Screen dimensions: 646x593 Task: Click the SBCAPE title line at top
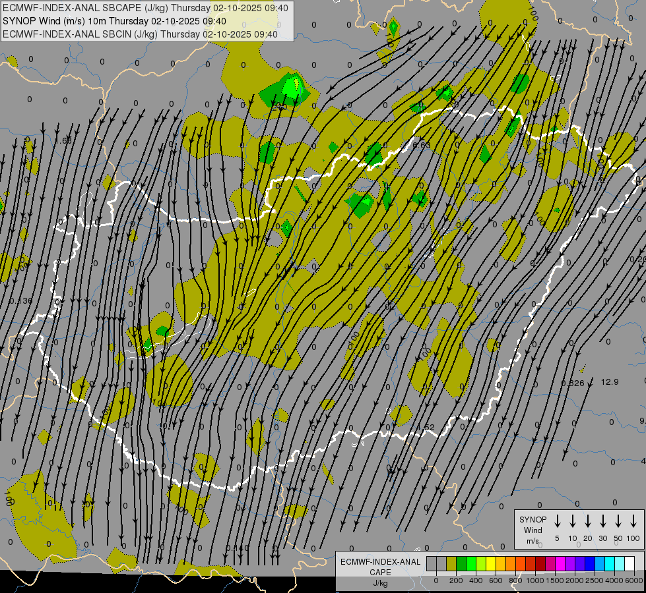click(145, 7)
